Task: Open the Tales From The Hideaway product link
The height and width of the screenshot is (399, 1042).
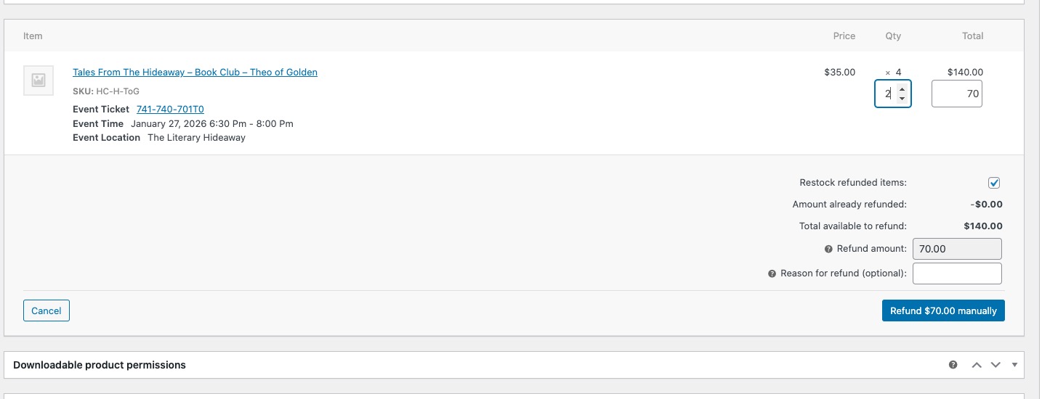Action: coord(195,73)
